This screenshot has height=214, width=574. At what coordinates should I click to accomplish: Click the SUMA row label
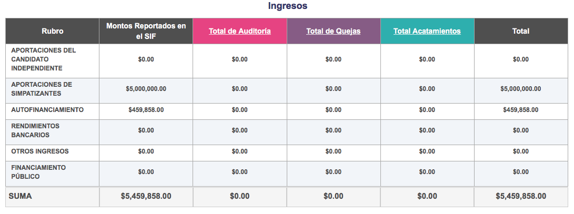click(x=20, y=196)
